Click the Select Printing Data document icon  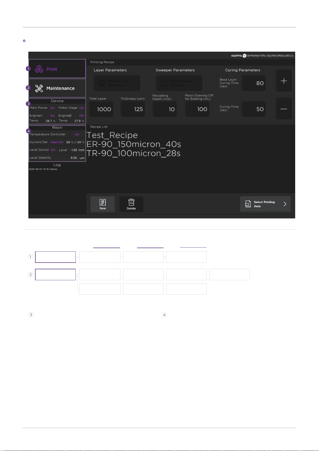coord(248,204)
